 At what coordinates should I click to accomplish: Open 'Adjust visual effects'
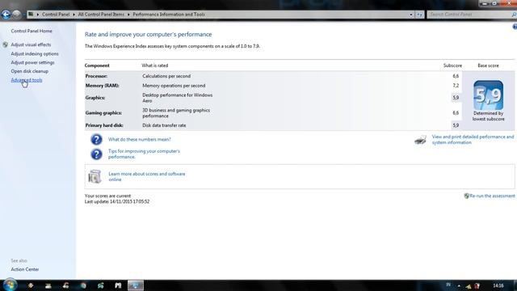[31, 44]
